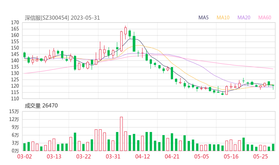Click the 130 price axis label
The height and width of the screenshot is (165, 279).
(15, 73)
